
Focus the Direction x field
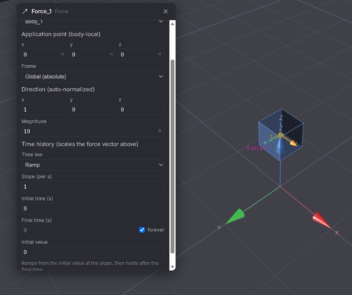[x=44, y=110]
